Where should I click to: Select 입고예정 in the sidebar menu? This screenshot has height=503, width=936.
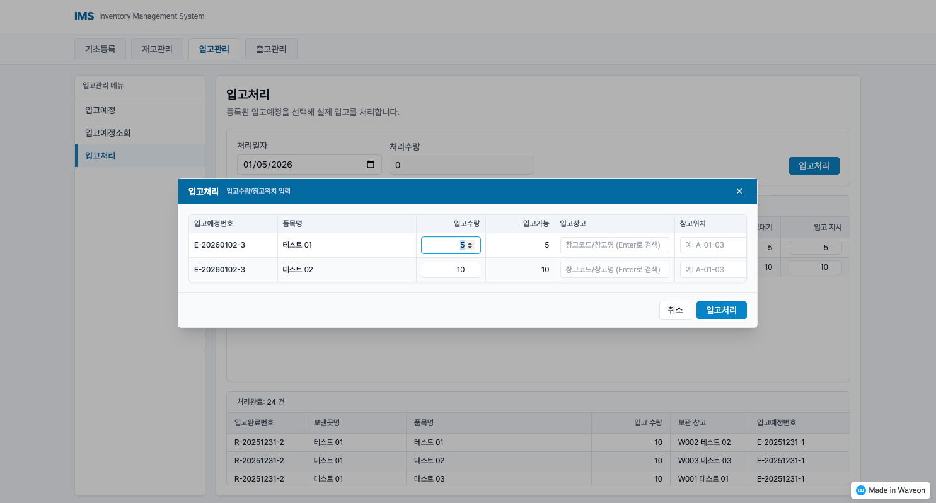tap(100, 110)
